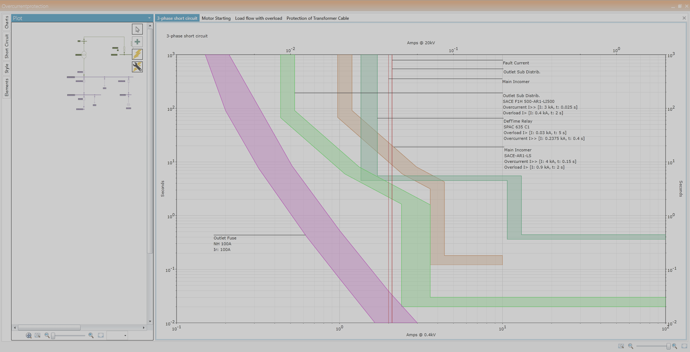This screenshot has height=352, width=690.
Task: Click the Plot panel horizontal scrollbar thumb
Action: (x=49, y=328)
